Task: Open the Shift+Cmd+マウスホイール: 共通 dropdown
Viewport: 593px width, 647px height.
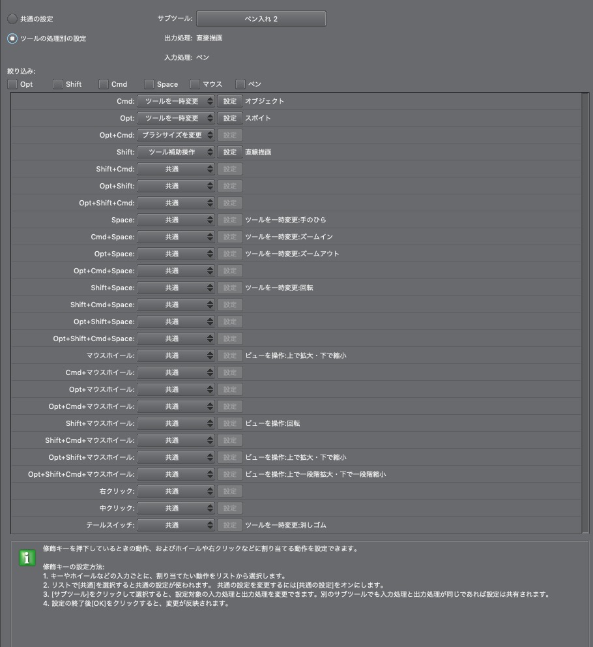Action: [x=176, y=440]
